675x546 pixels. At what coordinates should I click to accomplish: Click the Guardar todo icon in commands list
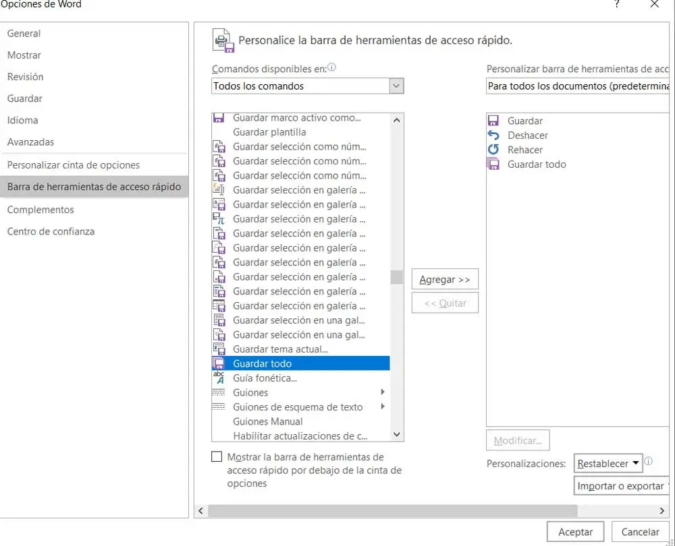tap(219, 363)
